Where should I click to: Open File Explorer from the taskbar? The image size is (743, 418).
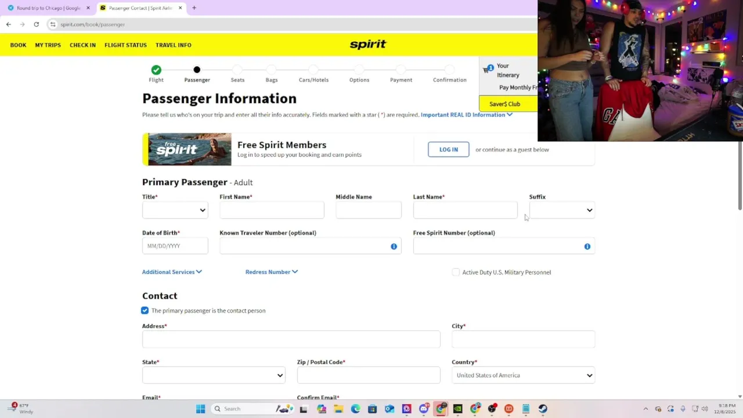pyautogui.click(x=338, y=409)
